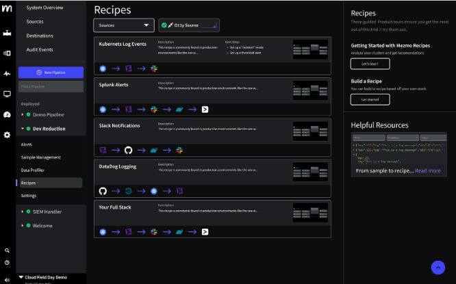This screenshot has width=456, height=284.
Task: Click the teal circular icon in DataDog Logging
Action: (128, 191)
